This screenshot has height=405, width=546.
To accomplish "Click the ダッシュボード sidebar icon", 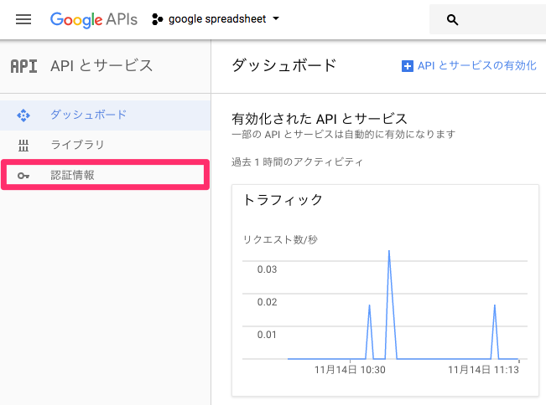I will pos(23,115).
